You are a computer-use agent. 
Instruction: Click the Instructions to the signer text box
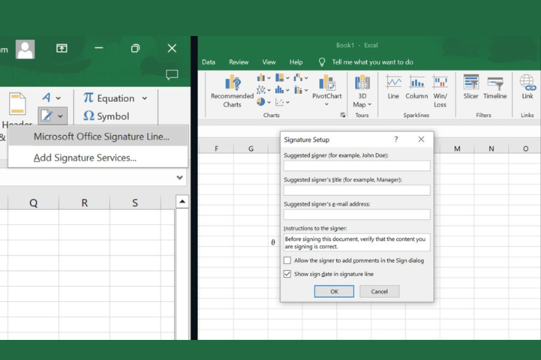357,242
